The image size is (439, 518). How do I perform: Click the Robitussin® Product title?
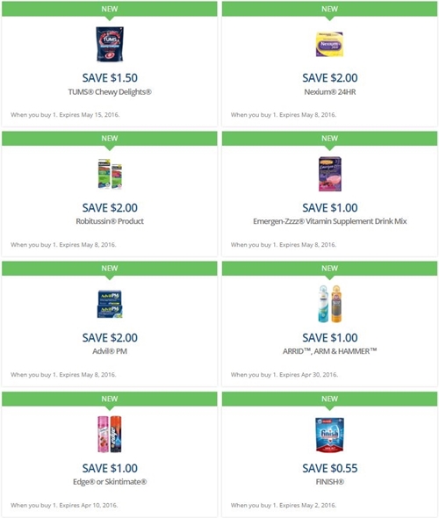[110, 221]
